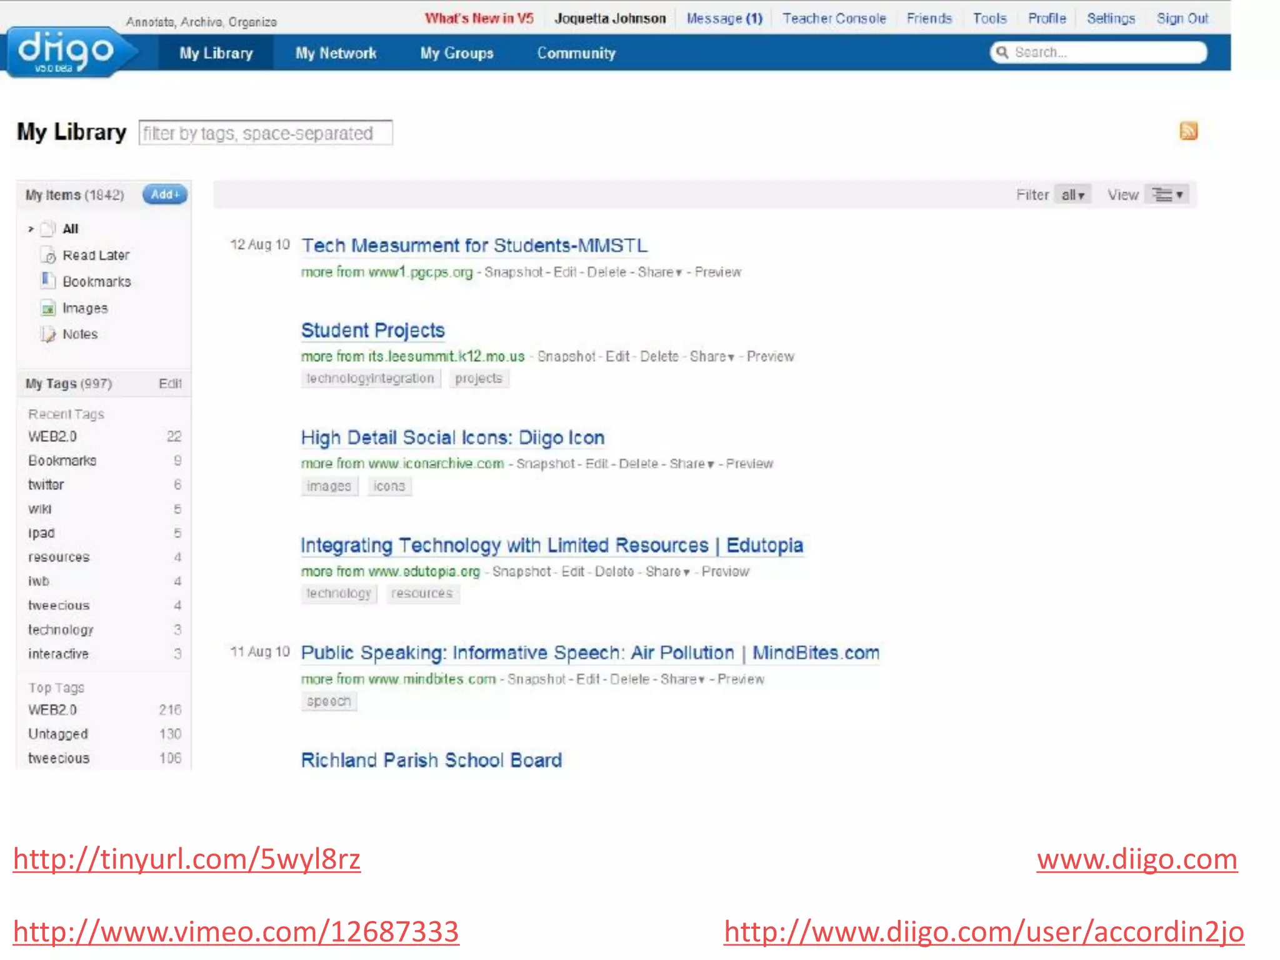Open the My Groups tab

pyautogui.click(x=456, y=53)
